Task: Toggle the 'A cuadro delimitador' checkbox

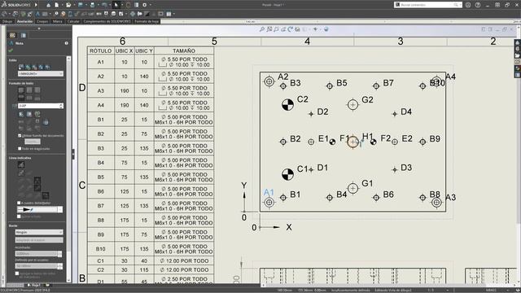Action: [19, 203]
